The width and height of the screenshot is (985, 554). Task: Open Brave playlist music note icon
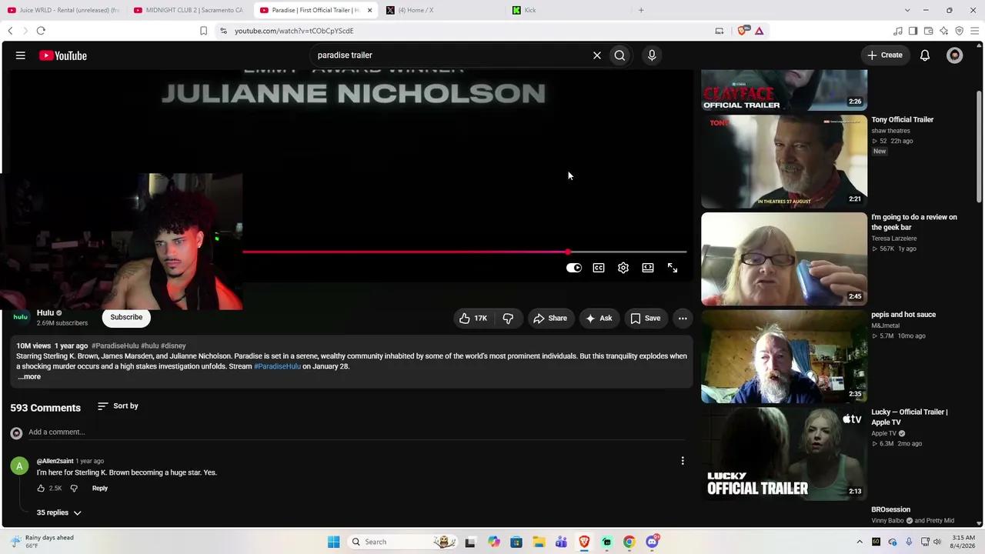897,31
